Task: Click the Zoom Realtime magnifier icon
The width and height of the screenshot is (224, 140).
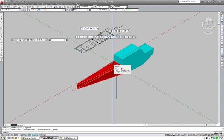Action: point(48,6)
